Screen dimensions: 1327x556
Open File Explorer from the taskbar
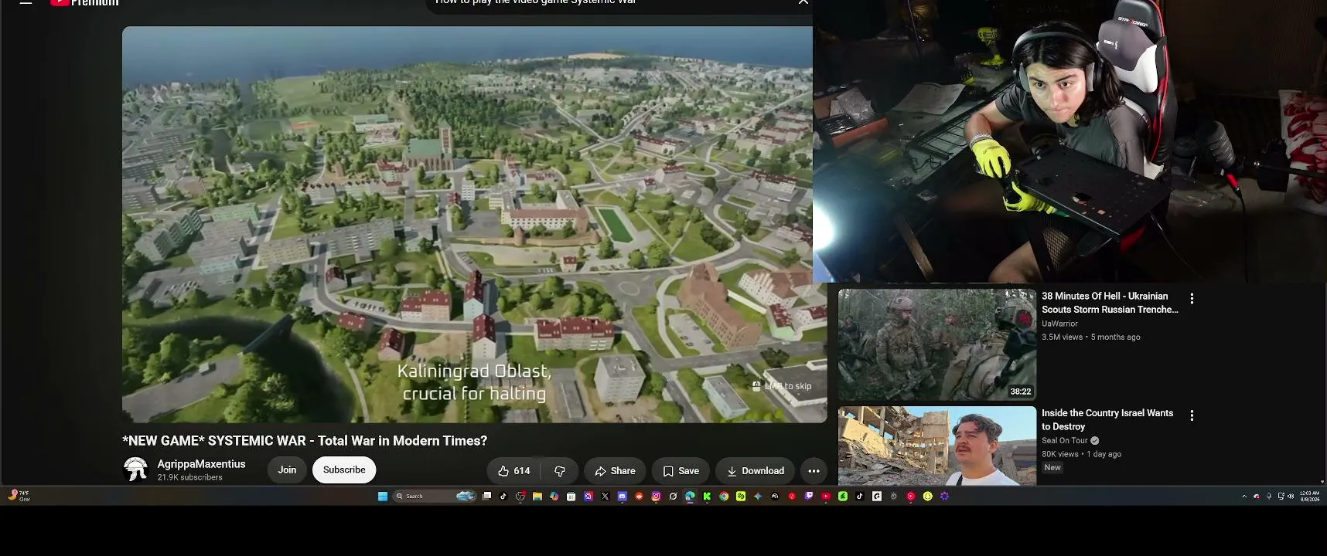pos(537,497)
